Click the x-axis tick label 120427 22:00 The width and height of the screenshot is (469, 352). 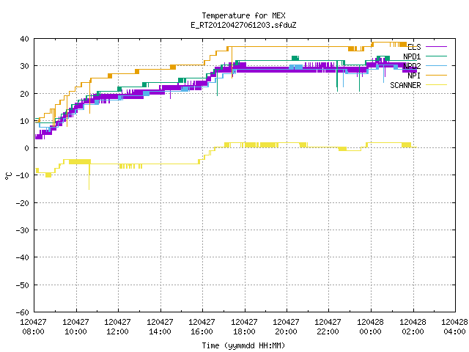[x=328, y=327]
